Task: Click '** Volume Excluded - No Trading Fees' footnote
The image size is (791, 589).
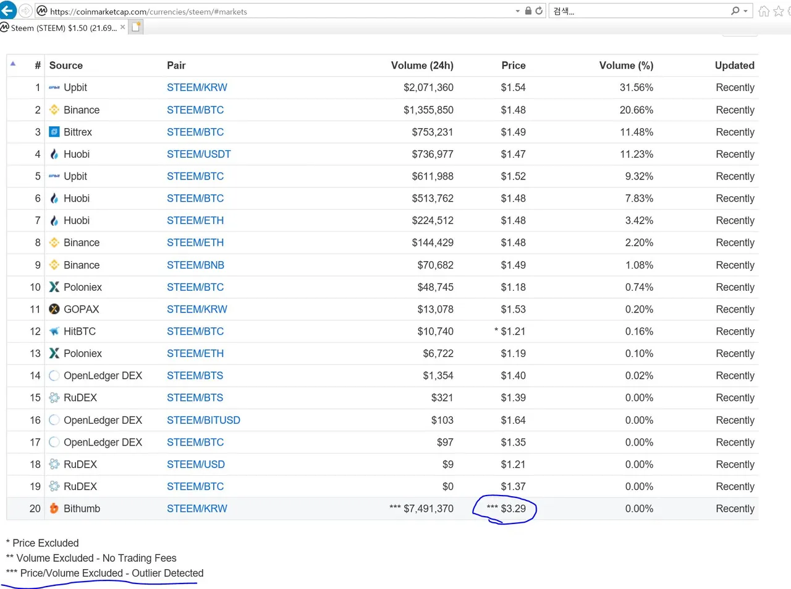Action: pyautogui.click(x=91, y=558)
